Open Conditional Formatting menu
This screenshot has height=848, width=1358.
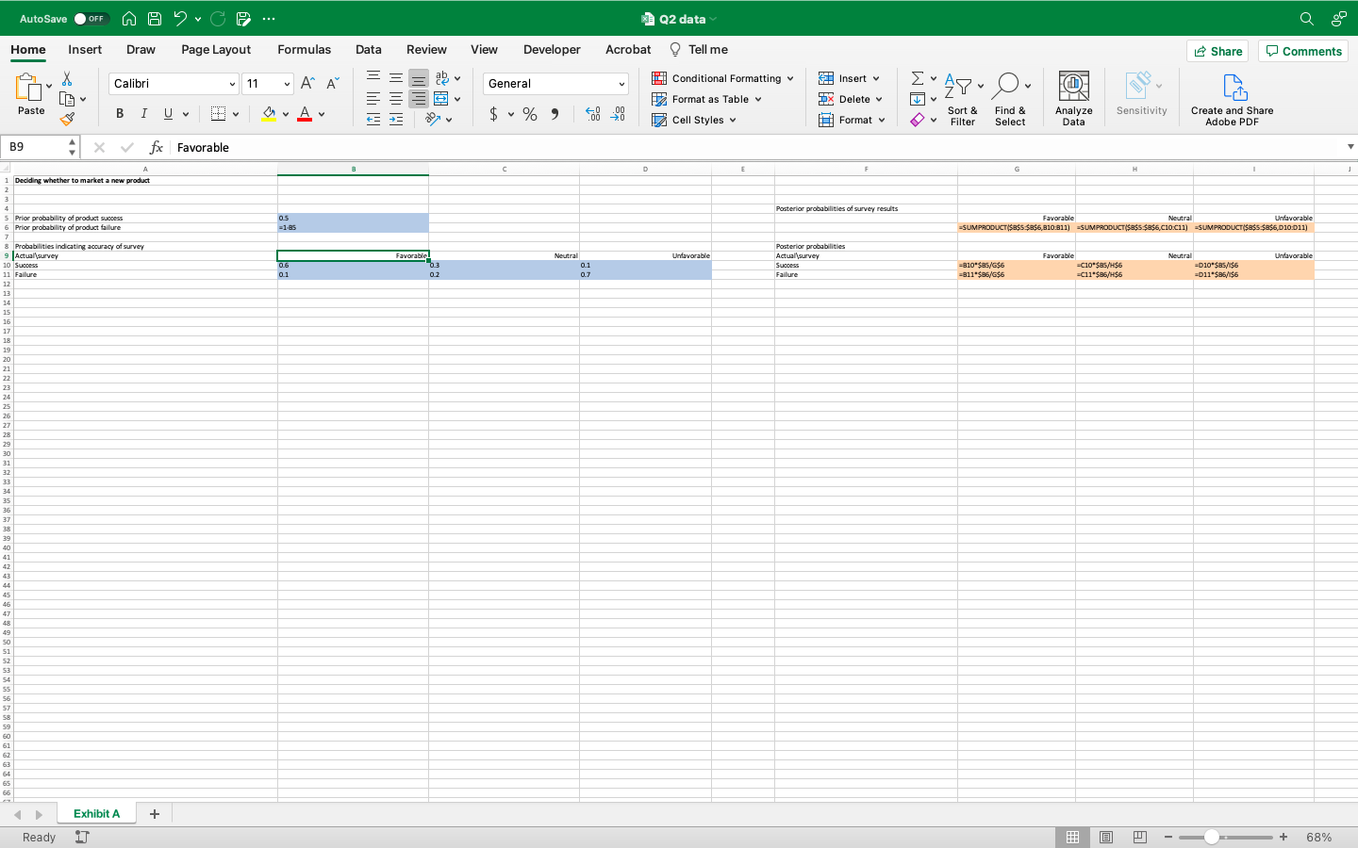pos(723,78)
